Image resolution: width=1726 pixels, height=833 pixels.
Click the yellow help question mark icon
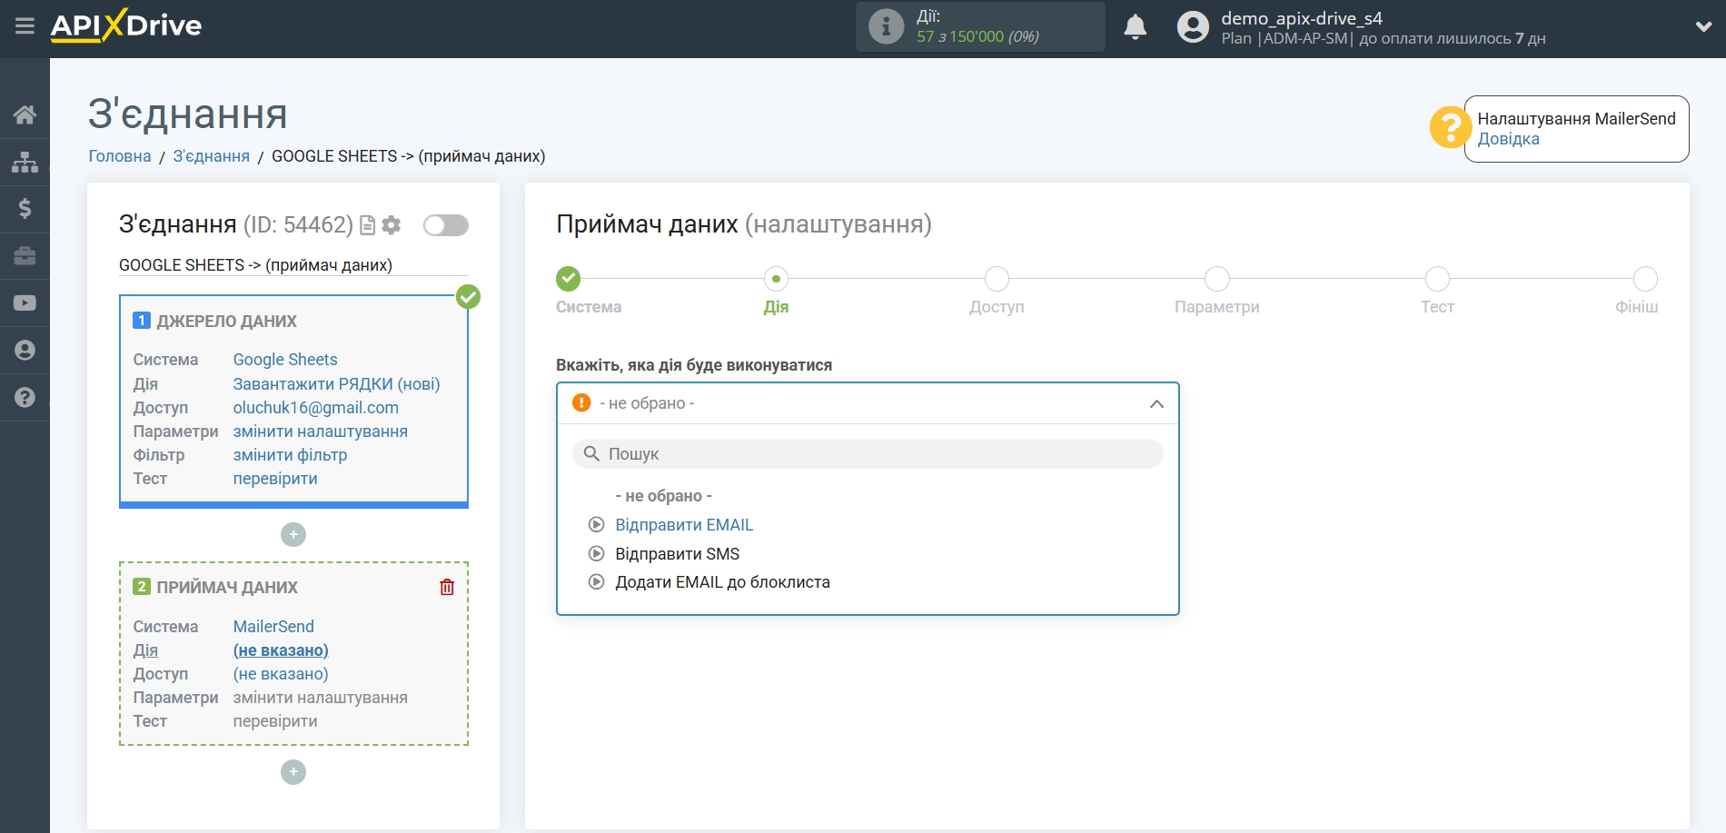[x=1450, y=128]
